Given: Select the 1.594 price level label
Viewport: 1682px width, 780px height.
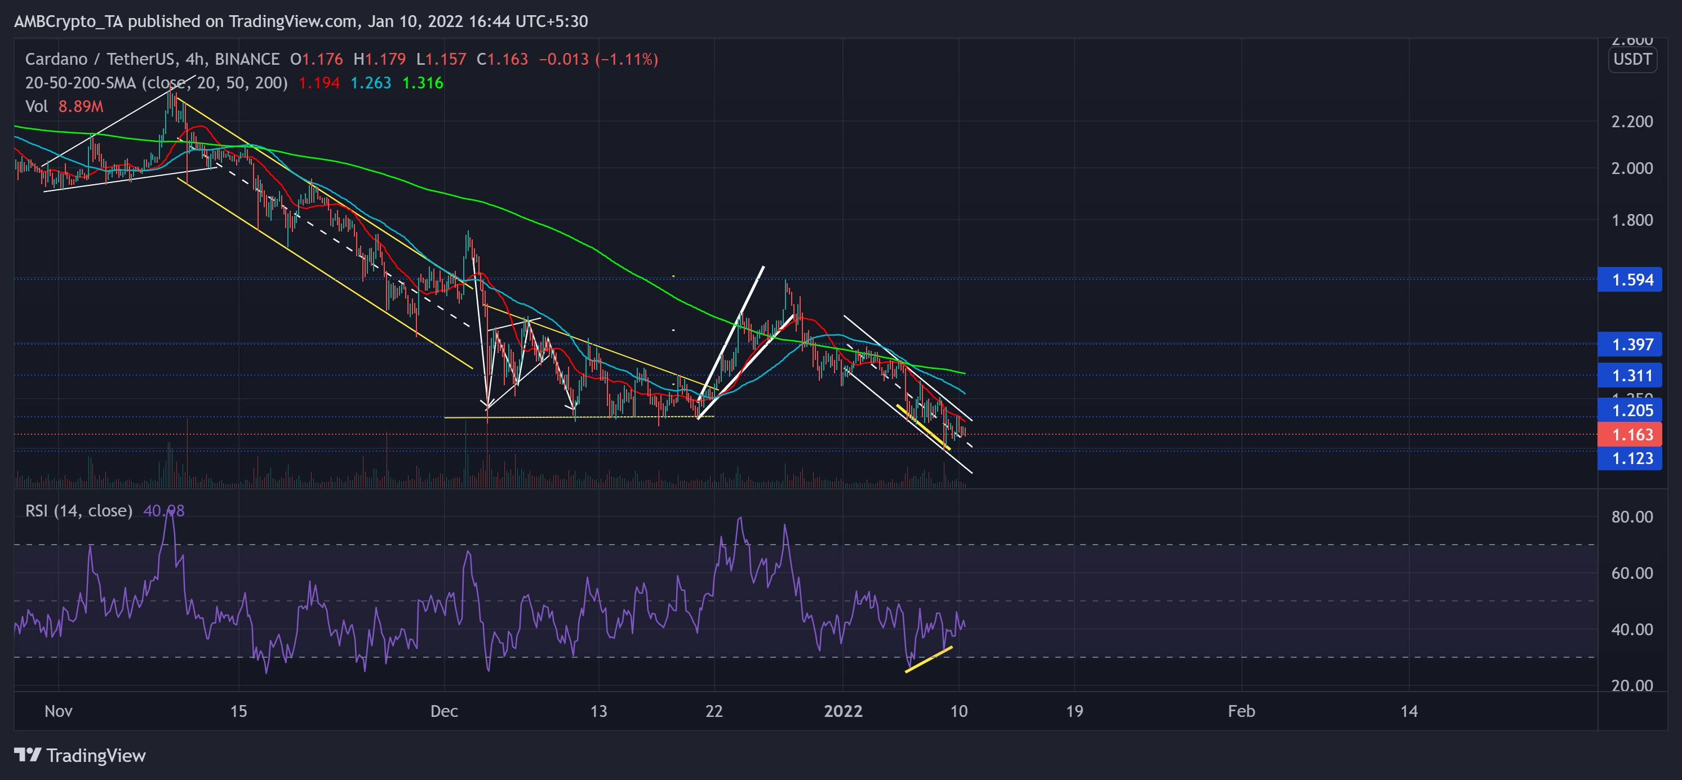Looking at the screenshot, I should (1630, 280).
